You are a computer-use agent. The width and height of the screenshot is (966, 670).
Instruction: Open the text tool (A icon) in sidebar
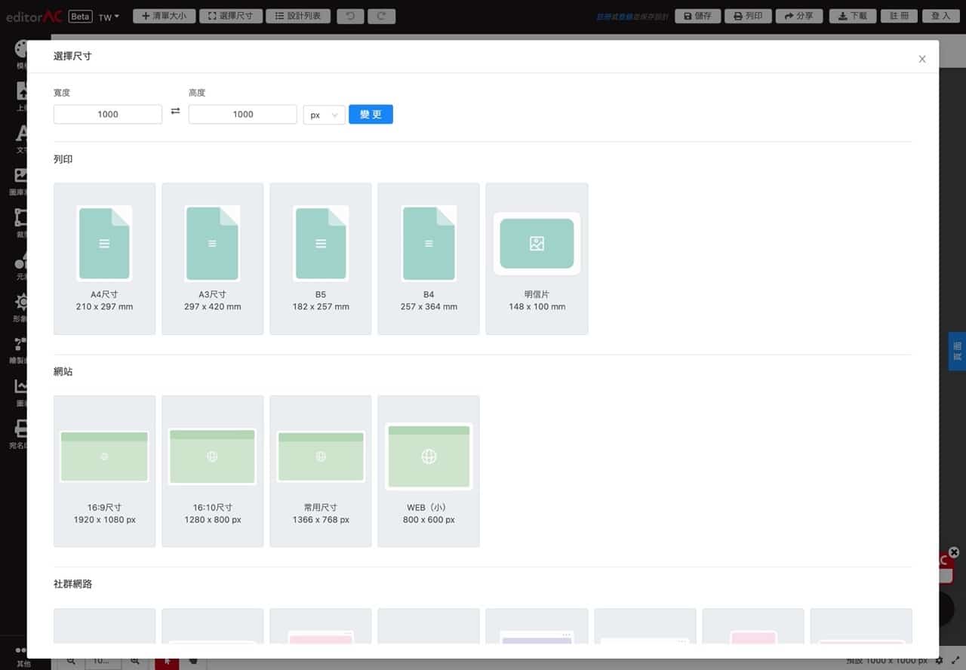point(23,138)
